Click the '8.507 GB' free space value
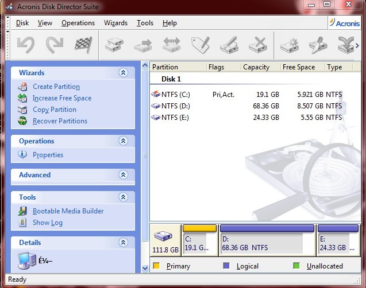This screenshot has height=288, width=366. pyautogui.click(x=310, y=106)
